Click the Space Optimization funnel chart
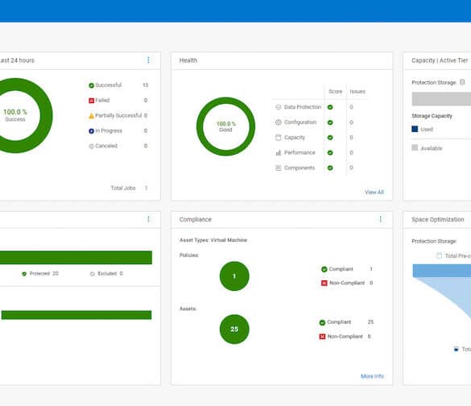The height and width of the screenshot is (406, 471). tap(441, 292)
